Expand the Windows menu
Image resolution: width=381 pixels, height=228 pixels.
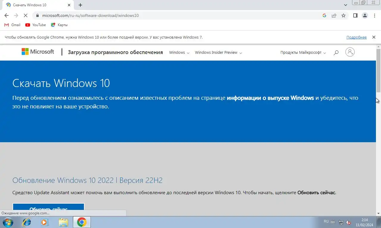(x=179, y=53)
